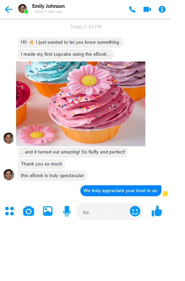Screen dimensions: 185x281
Task: Send a thumbs-up like
Action: pos(157,211)
